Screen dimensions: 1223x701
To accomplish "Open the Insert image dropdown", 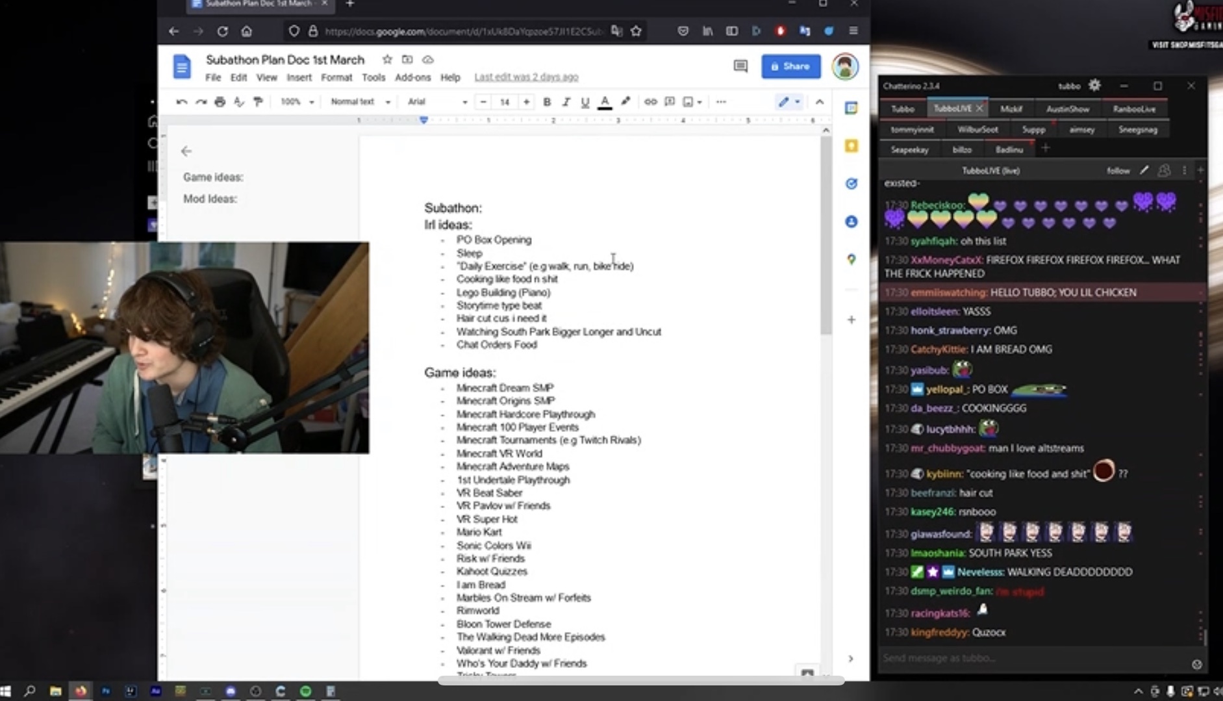I will [692, 102].
